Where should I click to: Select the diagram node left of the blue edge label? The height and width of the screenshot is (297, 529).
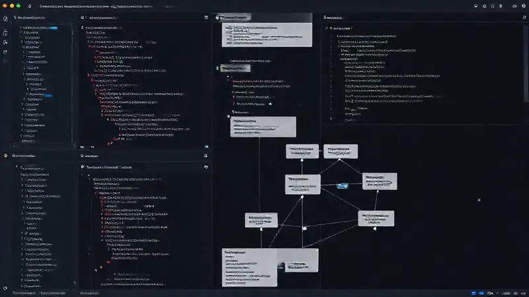coord(303,184)
